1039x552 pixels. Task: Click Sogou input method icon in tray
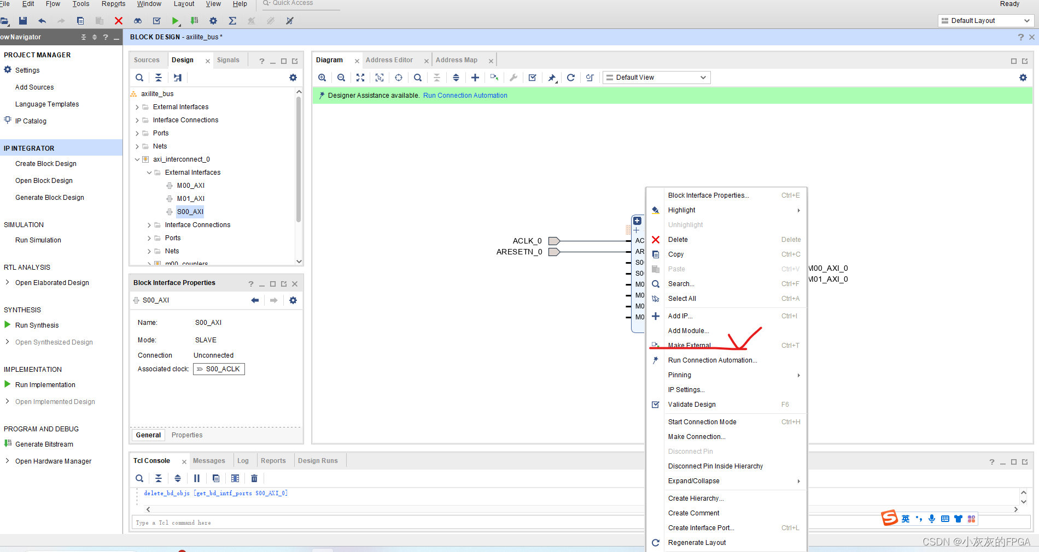[890, 518]
